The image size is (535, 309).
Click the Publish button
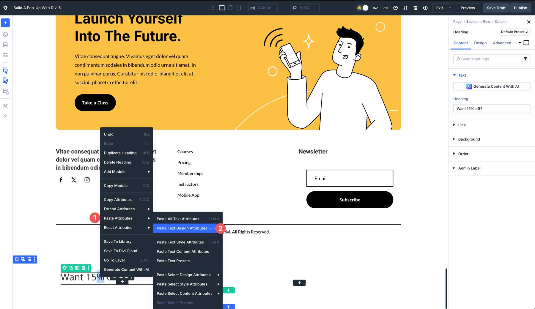(x=520, y=8)
